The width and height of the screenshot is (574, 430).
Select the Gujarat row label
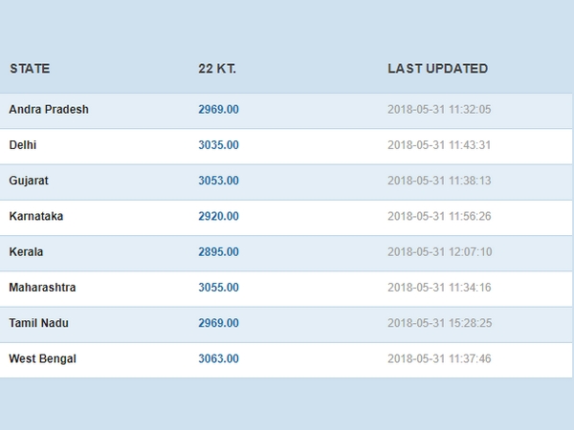click(30, 181)
